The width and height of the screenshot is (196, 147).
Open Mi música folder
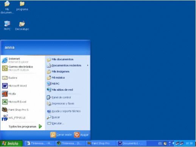(56, 78)
